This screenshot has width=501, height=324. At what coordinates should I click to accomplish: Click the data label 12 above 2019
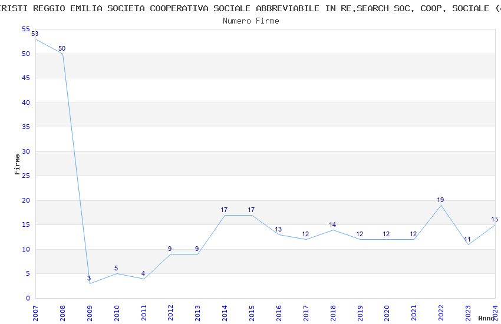tap(360, 234)
